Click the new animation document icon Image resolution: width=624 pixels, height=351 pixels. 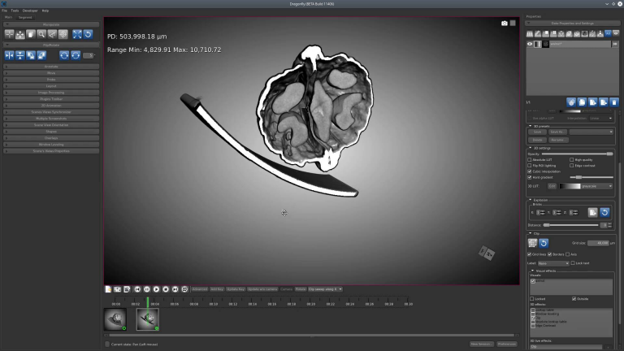click(108, 288)
